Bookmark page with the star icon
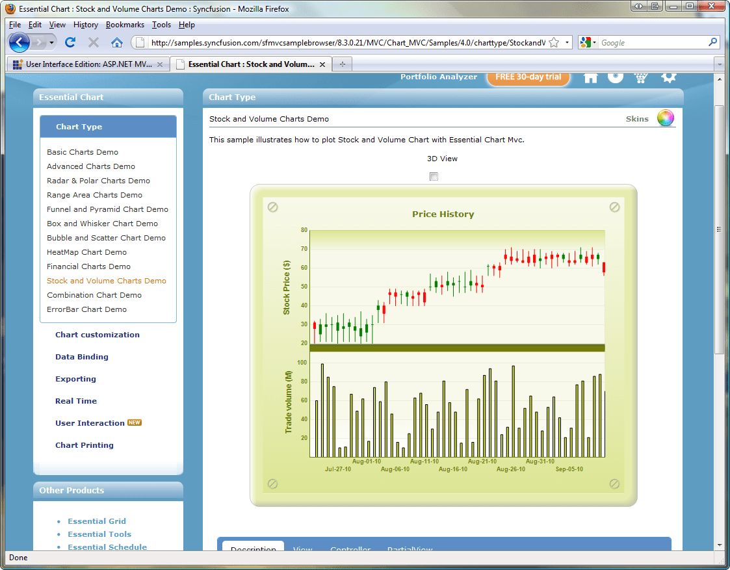Viewport: 730px width, 570px height. 554,42
